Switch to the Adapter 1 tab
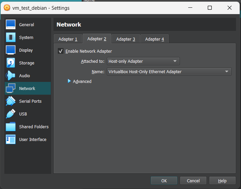 (x=68, y=39)
